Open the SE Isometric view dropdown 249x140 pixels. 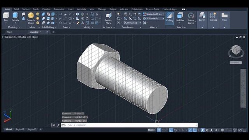click(x=154, y=19)
